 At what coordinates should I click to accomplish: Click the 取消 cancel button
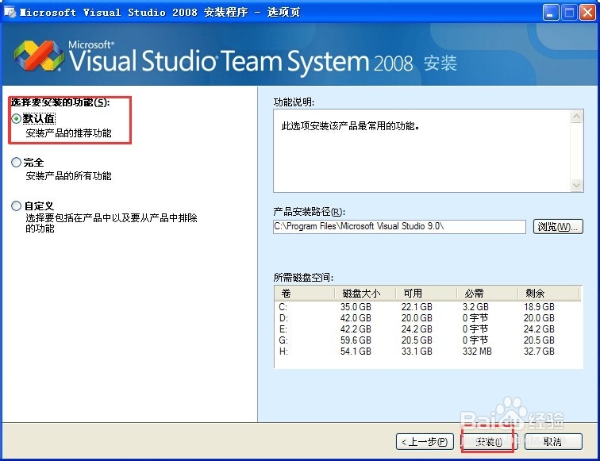point(553,442)
